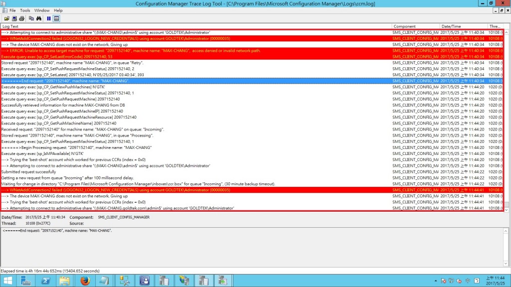Open the Window menu
The width and height of the screenshot is (511, 287).
point(42,10)
